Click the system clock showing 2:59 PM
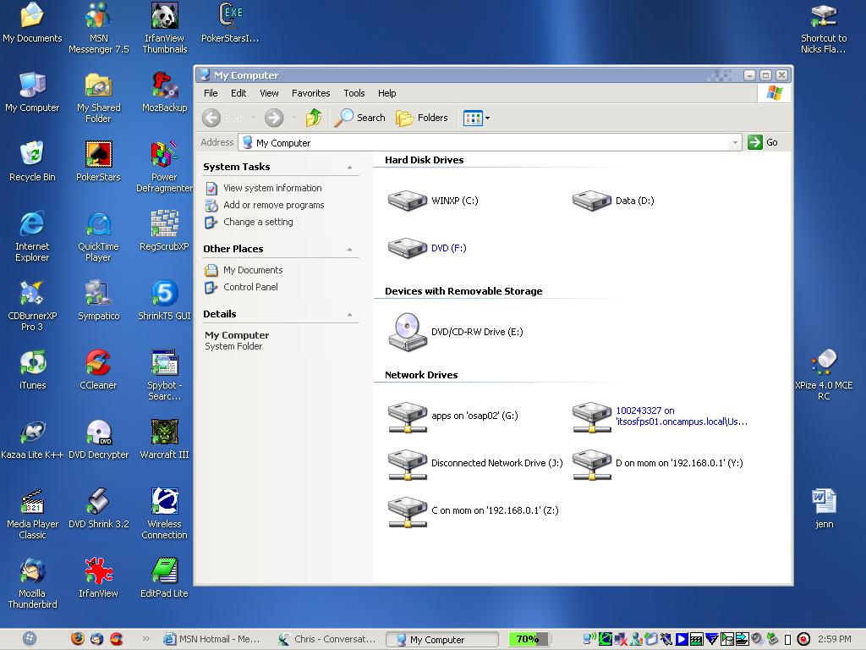Screen dimensions: 866x650 point(835,639)
